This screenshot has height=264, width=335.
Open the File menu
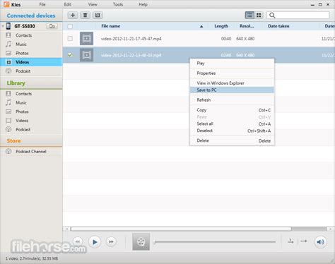coord(42,4)
